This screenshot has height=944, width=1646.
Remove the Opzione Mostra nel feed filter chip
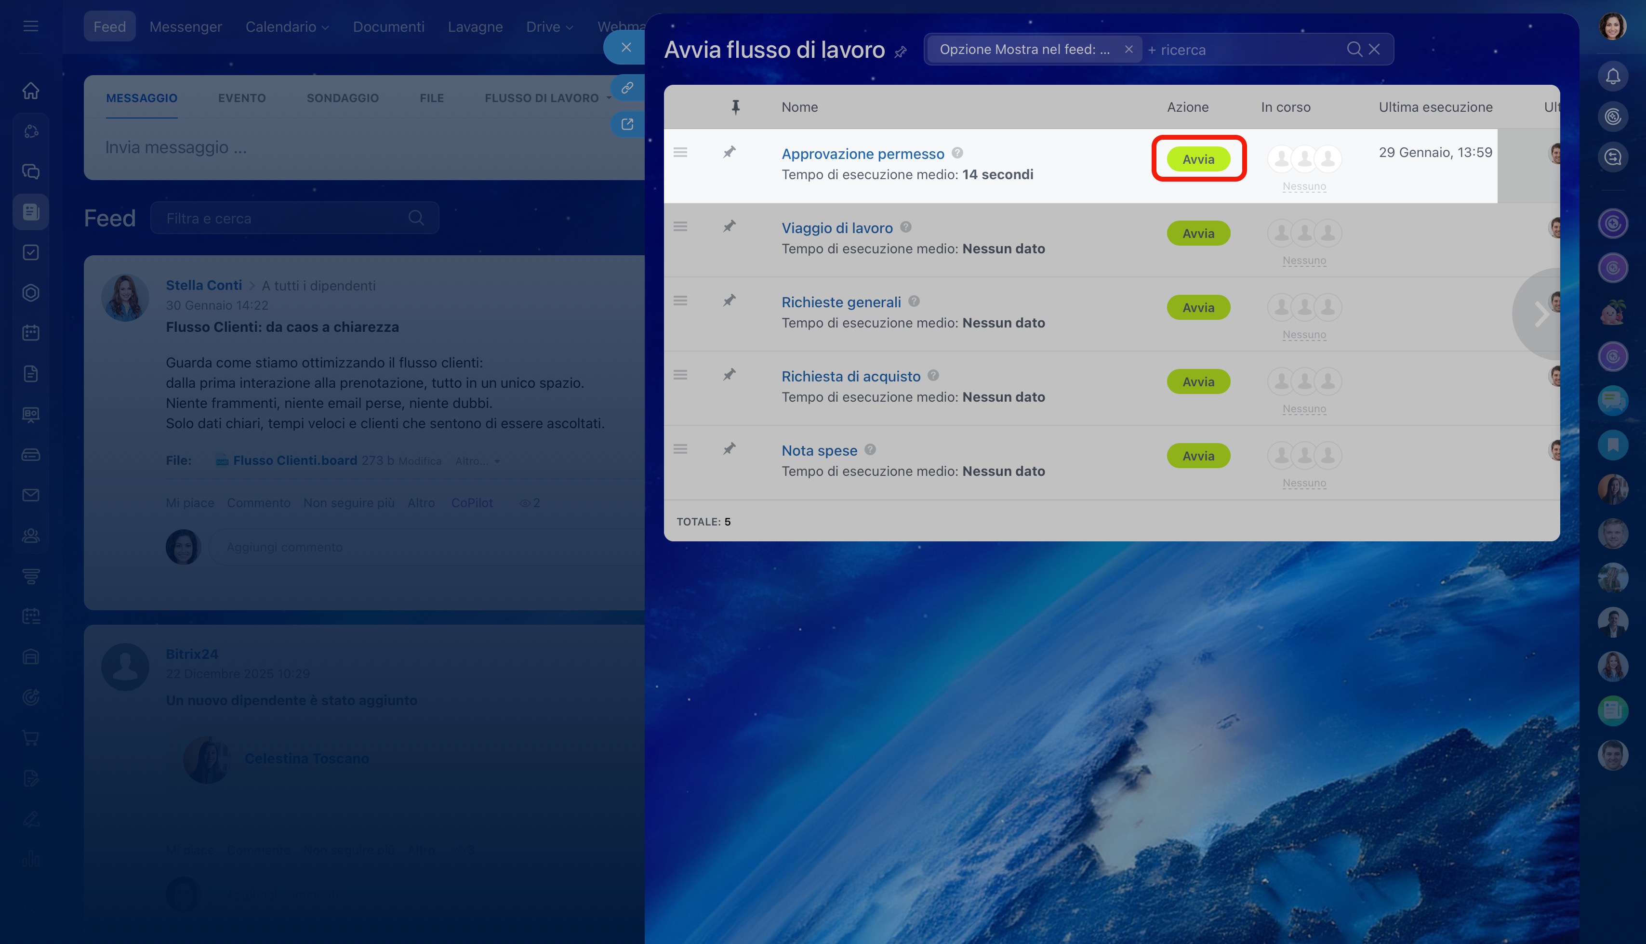[1128, 49]
